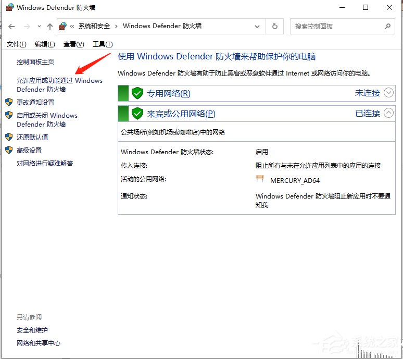The width and height of the screenshot is (403, 359).
Task: Click the green shield beside 专用网络
Action: [x=137, y=93]
